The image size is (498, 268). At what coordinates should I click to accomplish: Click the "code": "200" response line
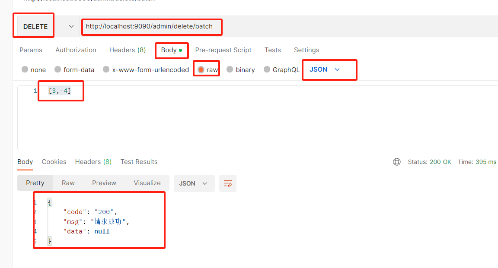pyautogui.click(x=90, y=212)
